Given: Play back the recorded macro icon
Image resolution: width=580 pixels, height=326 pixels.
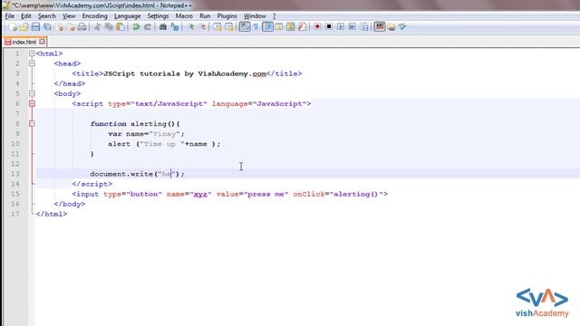Looking at the screenshot, I should click(341, 27).
